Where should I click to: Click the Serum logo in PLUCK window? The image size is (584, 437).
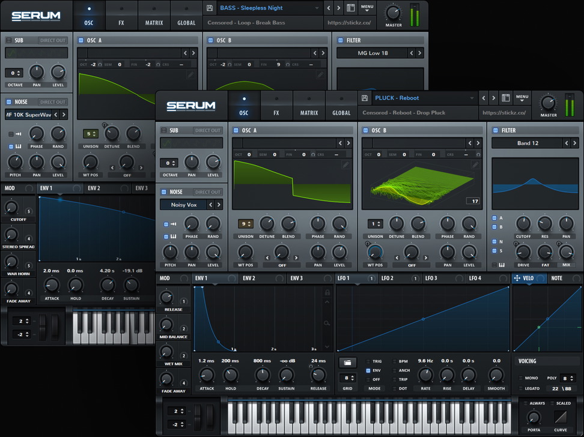191,106
